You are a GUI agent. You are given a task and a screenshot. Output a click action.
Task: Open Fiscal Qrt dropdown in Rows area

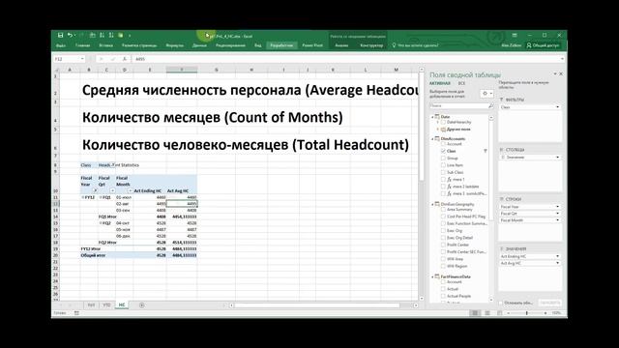[x=557, y=214]
